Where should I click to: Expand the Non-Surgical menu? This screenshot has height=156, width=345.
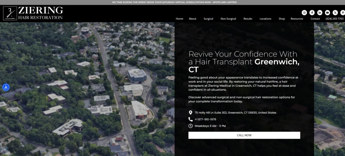click(x=228, y=19)
